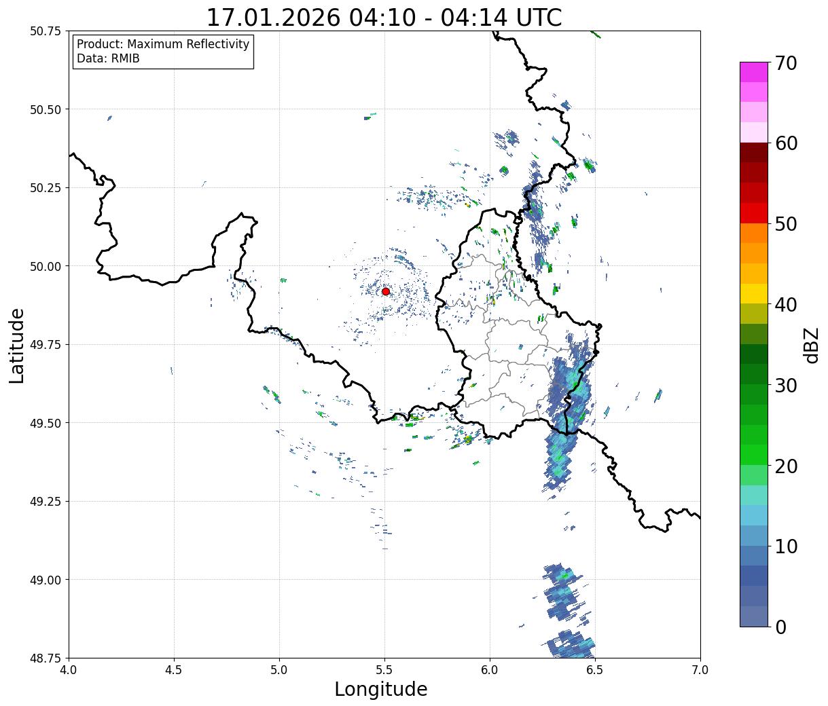Click the longitude tick label 6.0
The image size is (828, 706).
pyautogui.click(x=490, y=670)
